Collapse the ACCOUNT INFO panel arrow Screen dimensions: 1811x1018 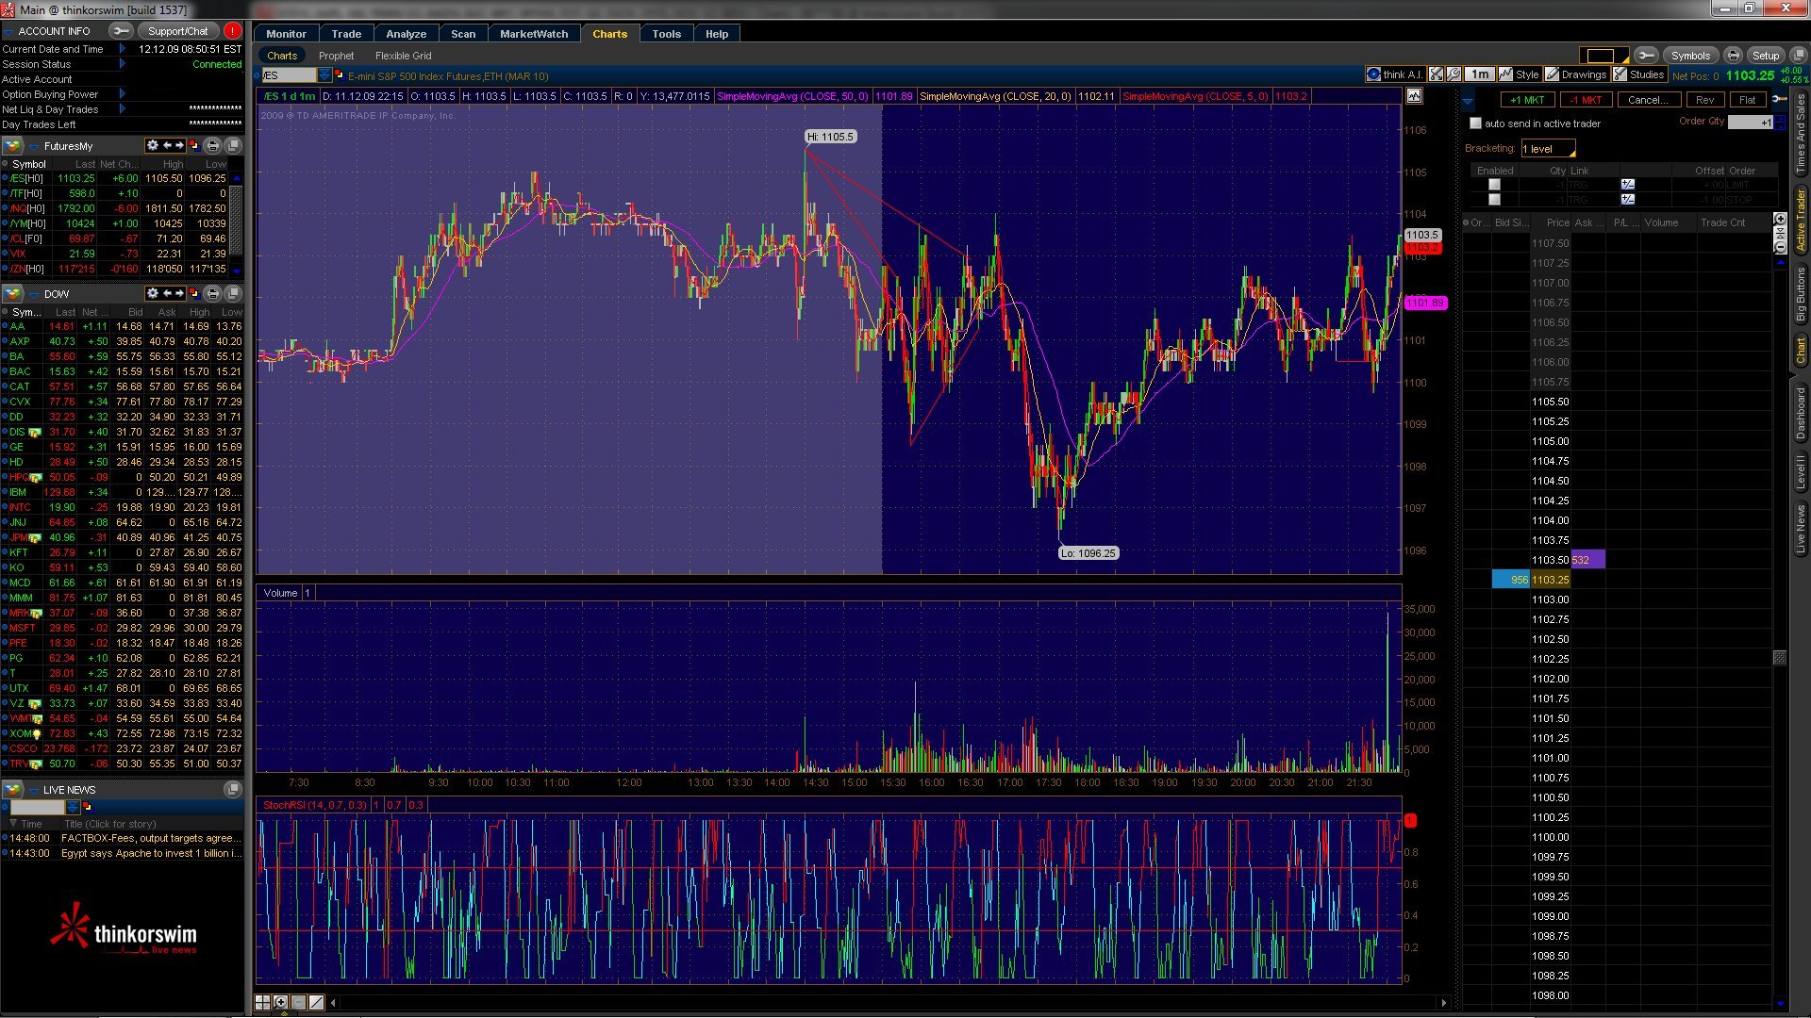tap(8, 31)
